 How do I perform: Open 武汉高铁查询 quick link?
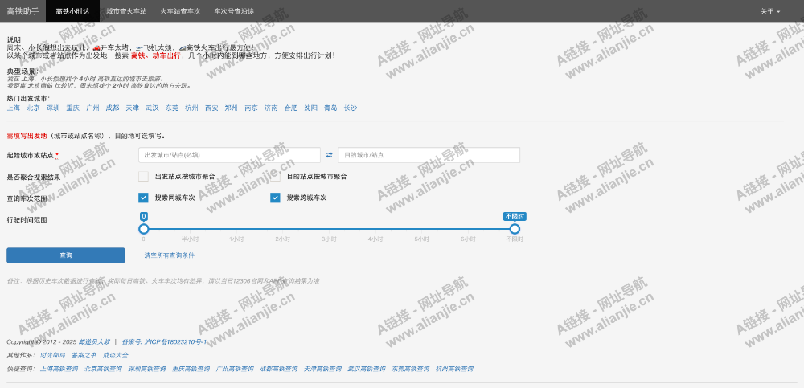(367, 369)
